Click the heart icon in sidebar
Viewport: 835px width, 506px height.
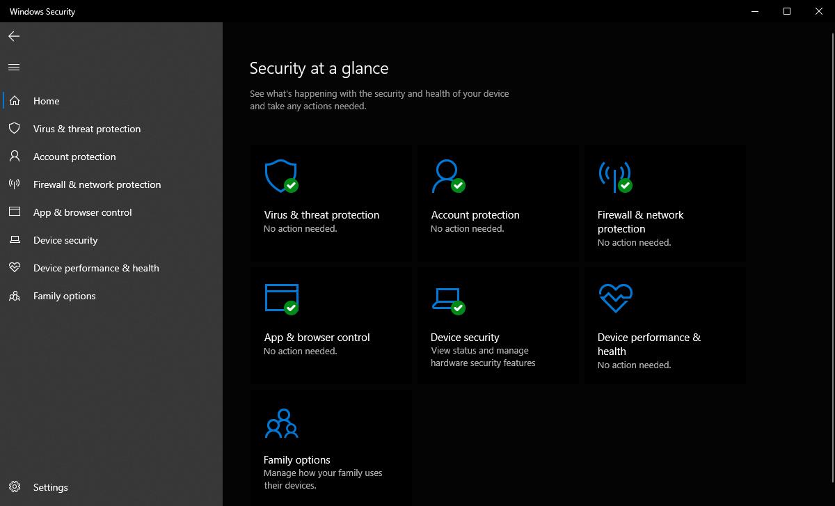(15, 268)
